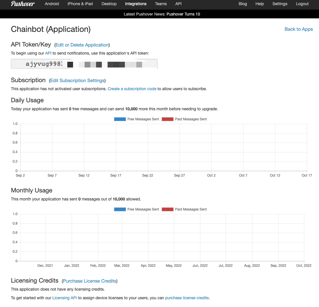This screenshot has width=319, height=307.
Task: Open the Help page
Action: point(260,4)
